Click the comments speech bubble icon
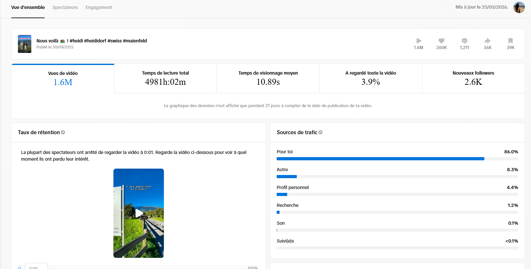The width and height of the screenshot is (531, 269). point(465,41)
